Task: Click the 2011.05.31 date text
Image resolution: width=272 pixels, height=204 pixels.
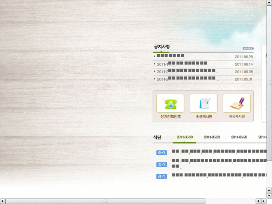Action: click(x=244, y=79)
